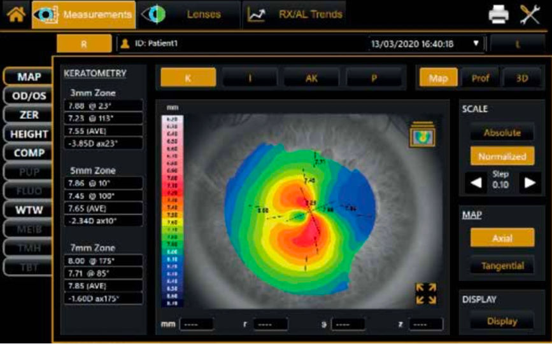Go to the home screen icon

[16, 15]
